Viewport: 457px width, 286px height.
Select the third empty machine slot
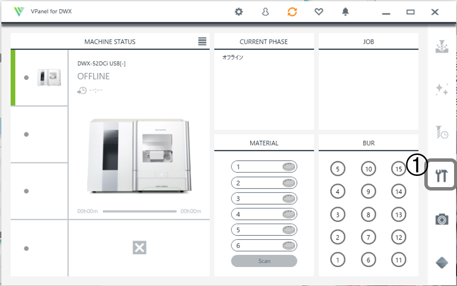(x=39, y=191)
